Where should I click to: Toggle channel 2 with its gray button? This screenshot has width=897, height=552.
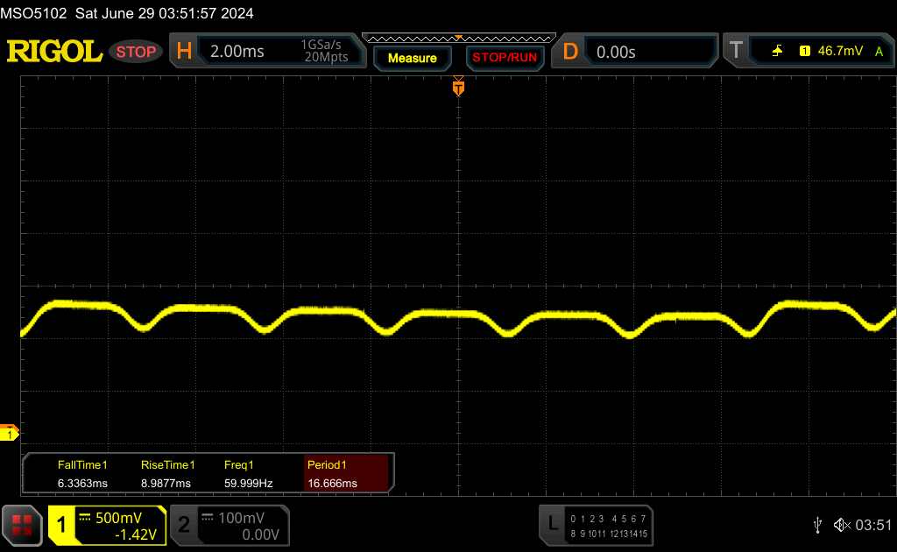pos(184,525)
